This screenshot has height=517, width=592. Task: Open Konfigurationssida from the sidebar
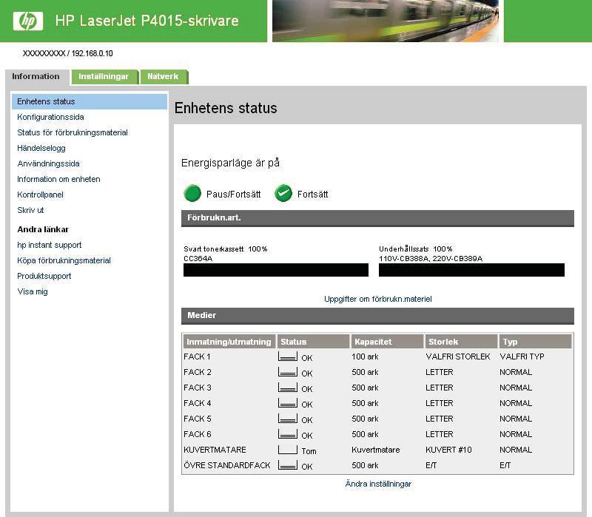pyautogui.click(x=50, y=117)
